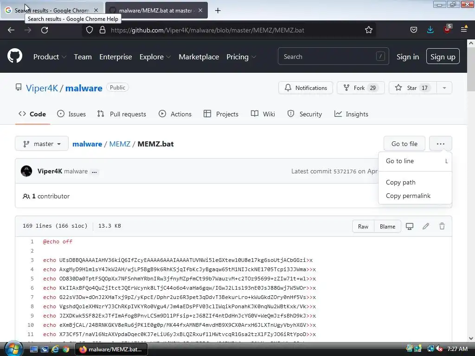Expand the Product menu

tap(50, 57)
